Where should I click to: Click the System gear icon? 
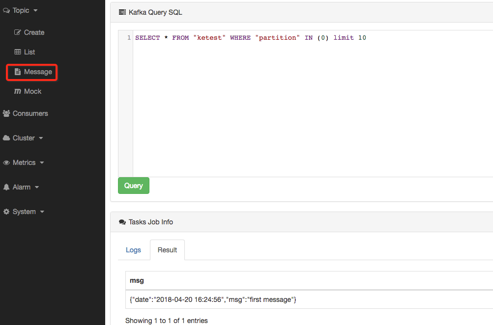[x=6, y=212]
